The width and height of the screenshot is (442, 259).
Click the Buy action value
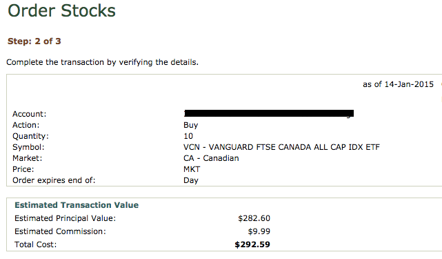tap(191, 125)
